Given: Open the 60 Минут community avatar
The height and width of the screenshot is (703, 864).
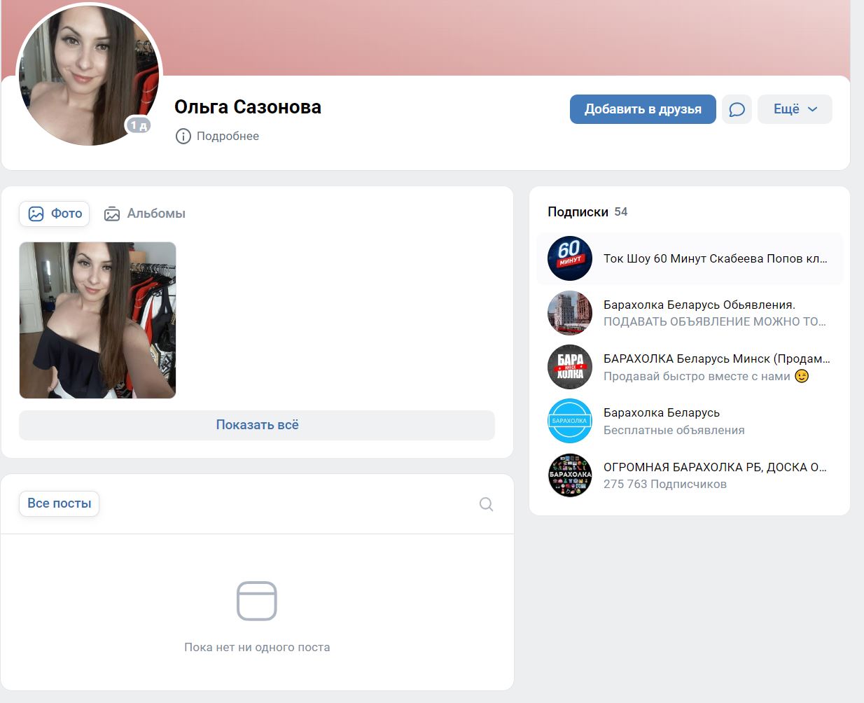Looking at the screenshot, I should 569,258.
